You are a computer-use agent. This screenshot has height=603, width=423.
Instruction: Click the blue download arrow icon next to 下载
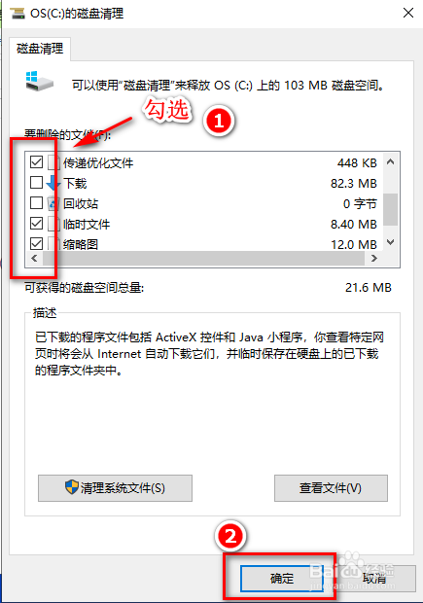point(53,183)
